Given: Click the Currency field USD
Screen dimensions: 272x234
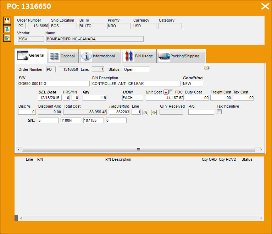Looking at the screenshot, I should [x=144, y=26].
